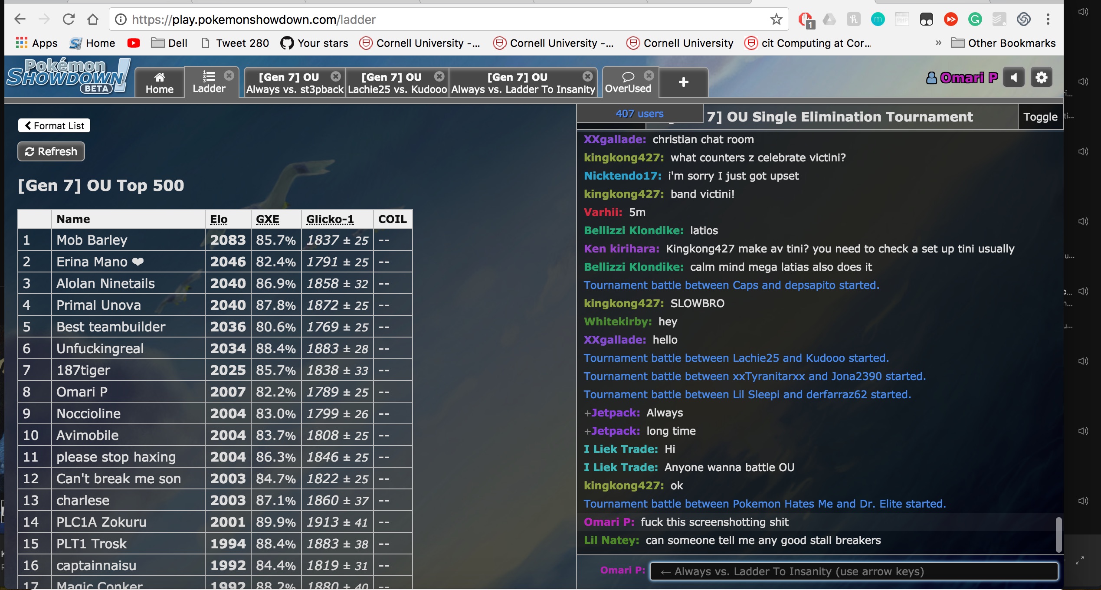Open Lachie25 vs. Kudooo battle tab
Screen dimensions: 1101x590
point(397,82)
